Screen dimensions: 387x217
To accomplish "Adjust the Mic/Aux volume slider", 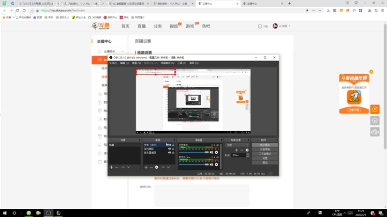I will point(194,164).
